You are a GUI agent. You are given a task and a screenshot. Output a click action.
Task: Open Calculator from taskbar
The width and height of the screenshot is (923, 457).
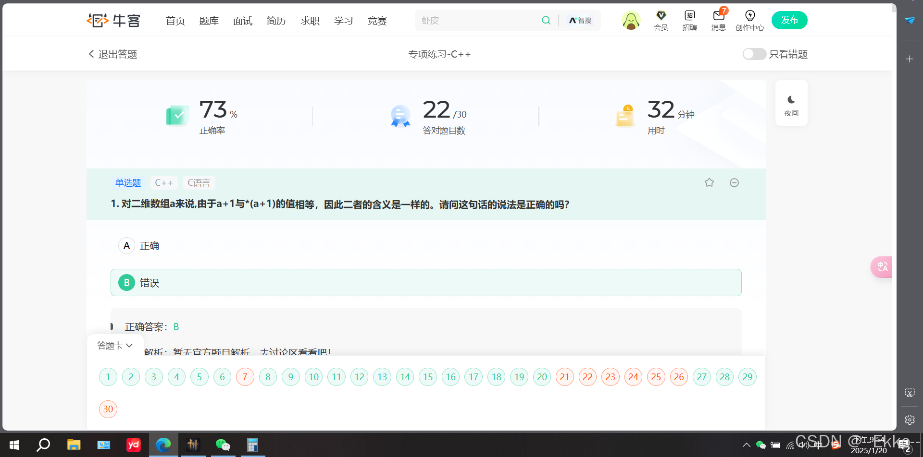(253, 445)
